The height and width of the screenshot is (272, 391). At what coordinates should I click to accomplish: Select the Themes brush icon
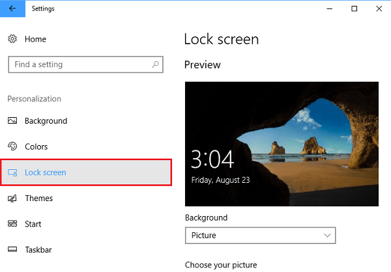[x=12, y=198]
